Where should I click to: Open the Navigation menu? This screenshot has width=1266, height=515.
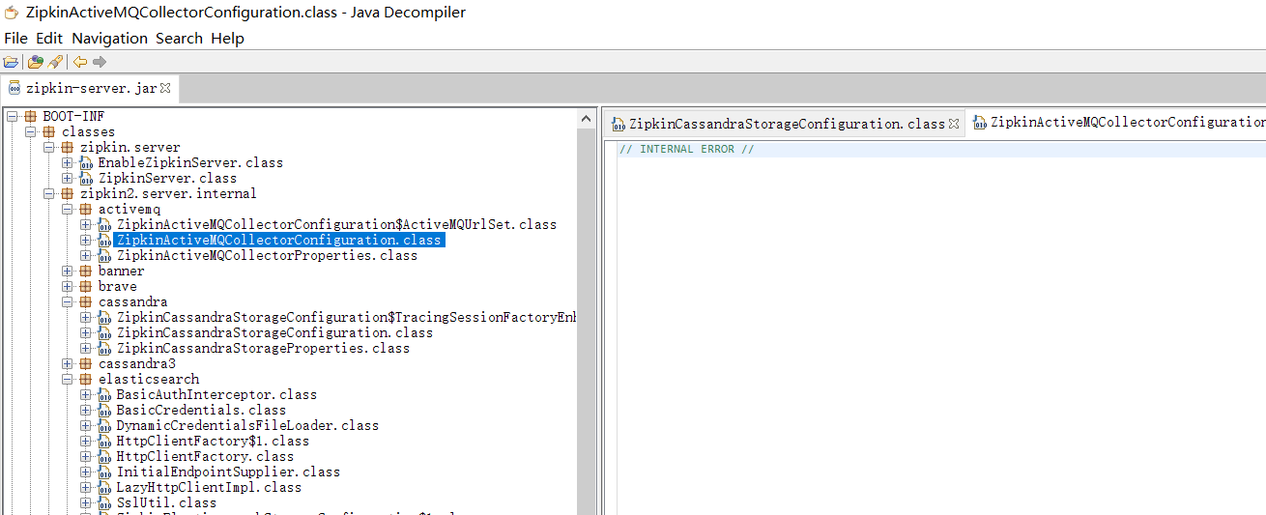[x=109, y=39]
